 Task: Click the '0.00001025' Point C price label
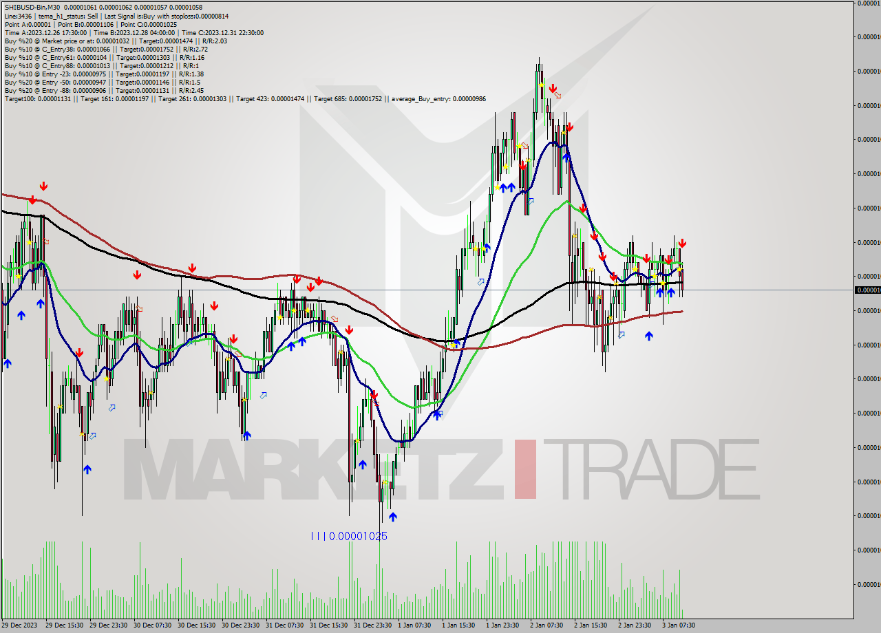(x=358, y=536)
